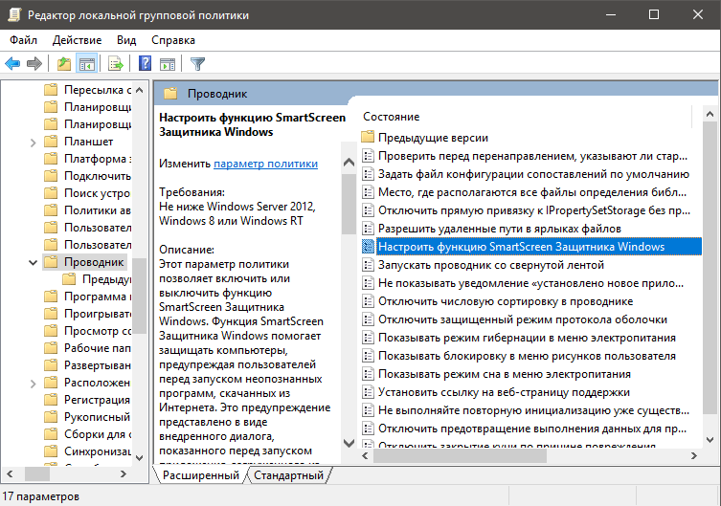Click the policy icon for SmartScreen setting
The width and height of the screenshot is (721, 506).
(368, 247)
